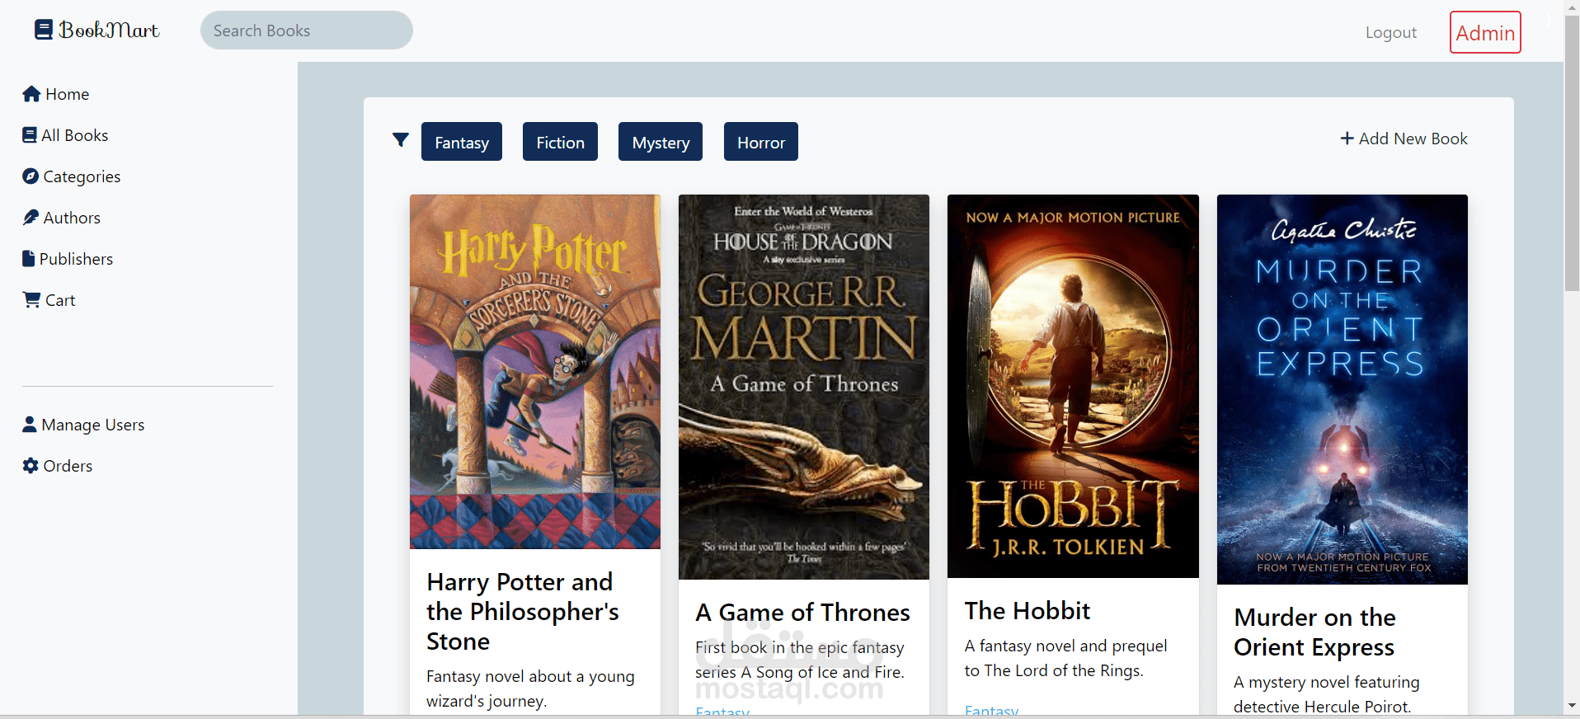
Task: Click description 'A mystery novel featuring detective Hercule Poirot'
Action: (1327, 694)
